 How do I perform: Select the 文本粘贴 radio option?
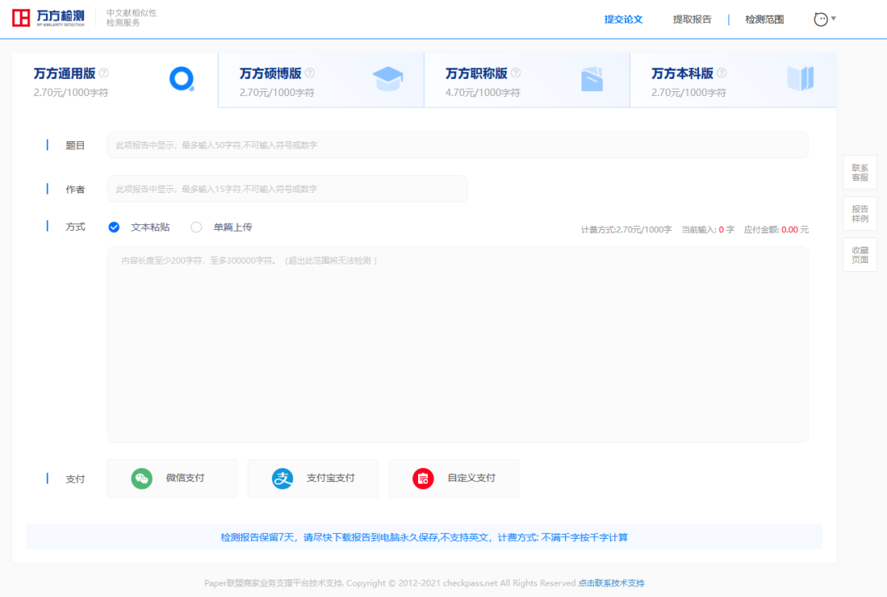tap(114, 227)
